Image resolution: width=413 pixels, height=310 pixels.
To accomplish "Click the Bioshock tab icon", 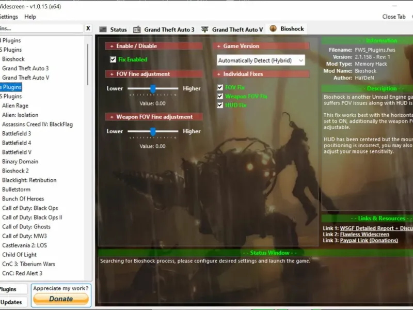I will pos(273,28).
